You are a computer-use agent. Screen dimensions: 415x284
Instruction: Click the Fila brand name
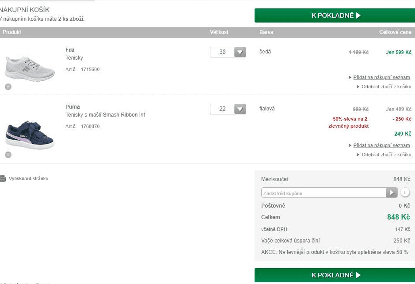point(70,50)
